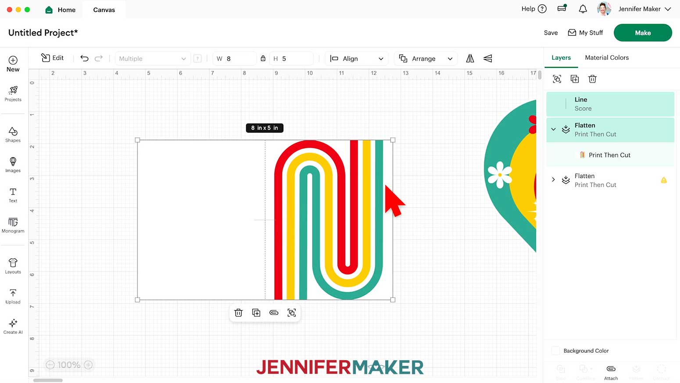Click the green Make button
This screenshot has width=680, height=383.
643,33
